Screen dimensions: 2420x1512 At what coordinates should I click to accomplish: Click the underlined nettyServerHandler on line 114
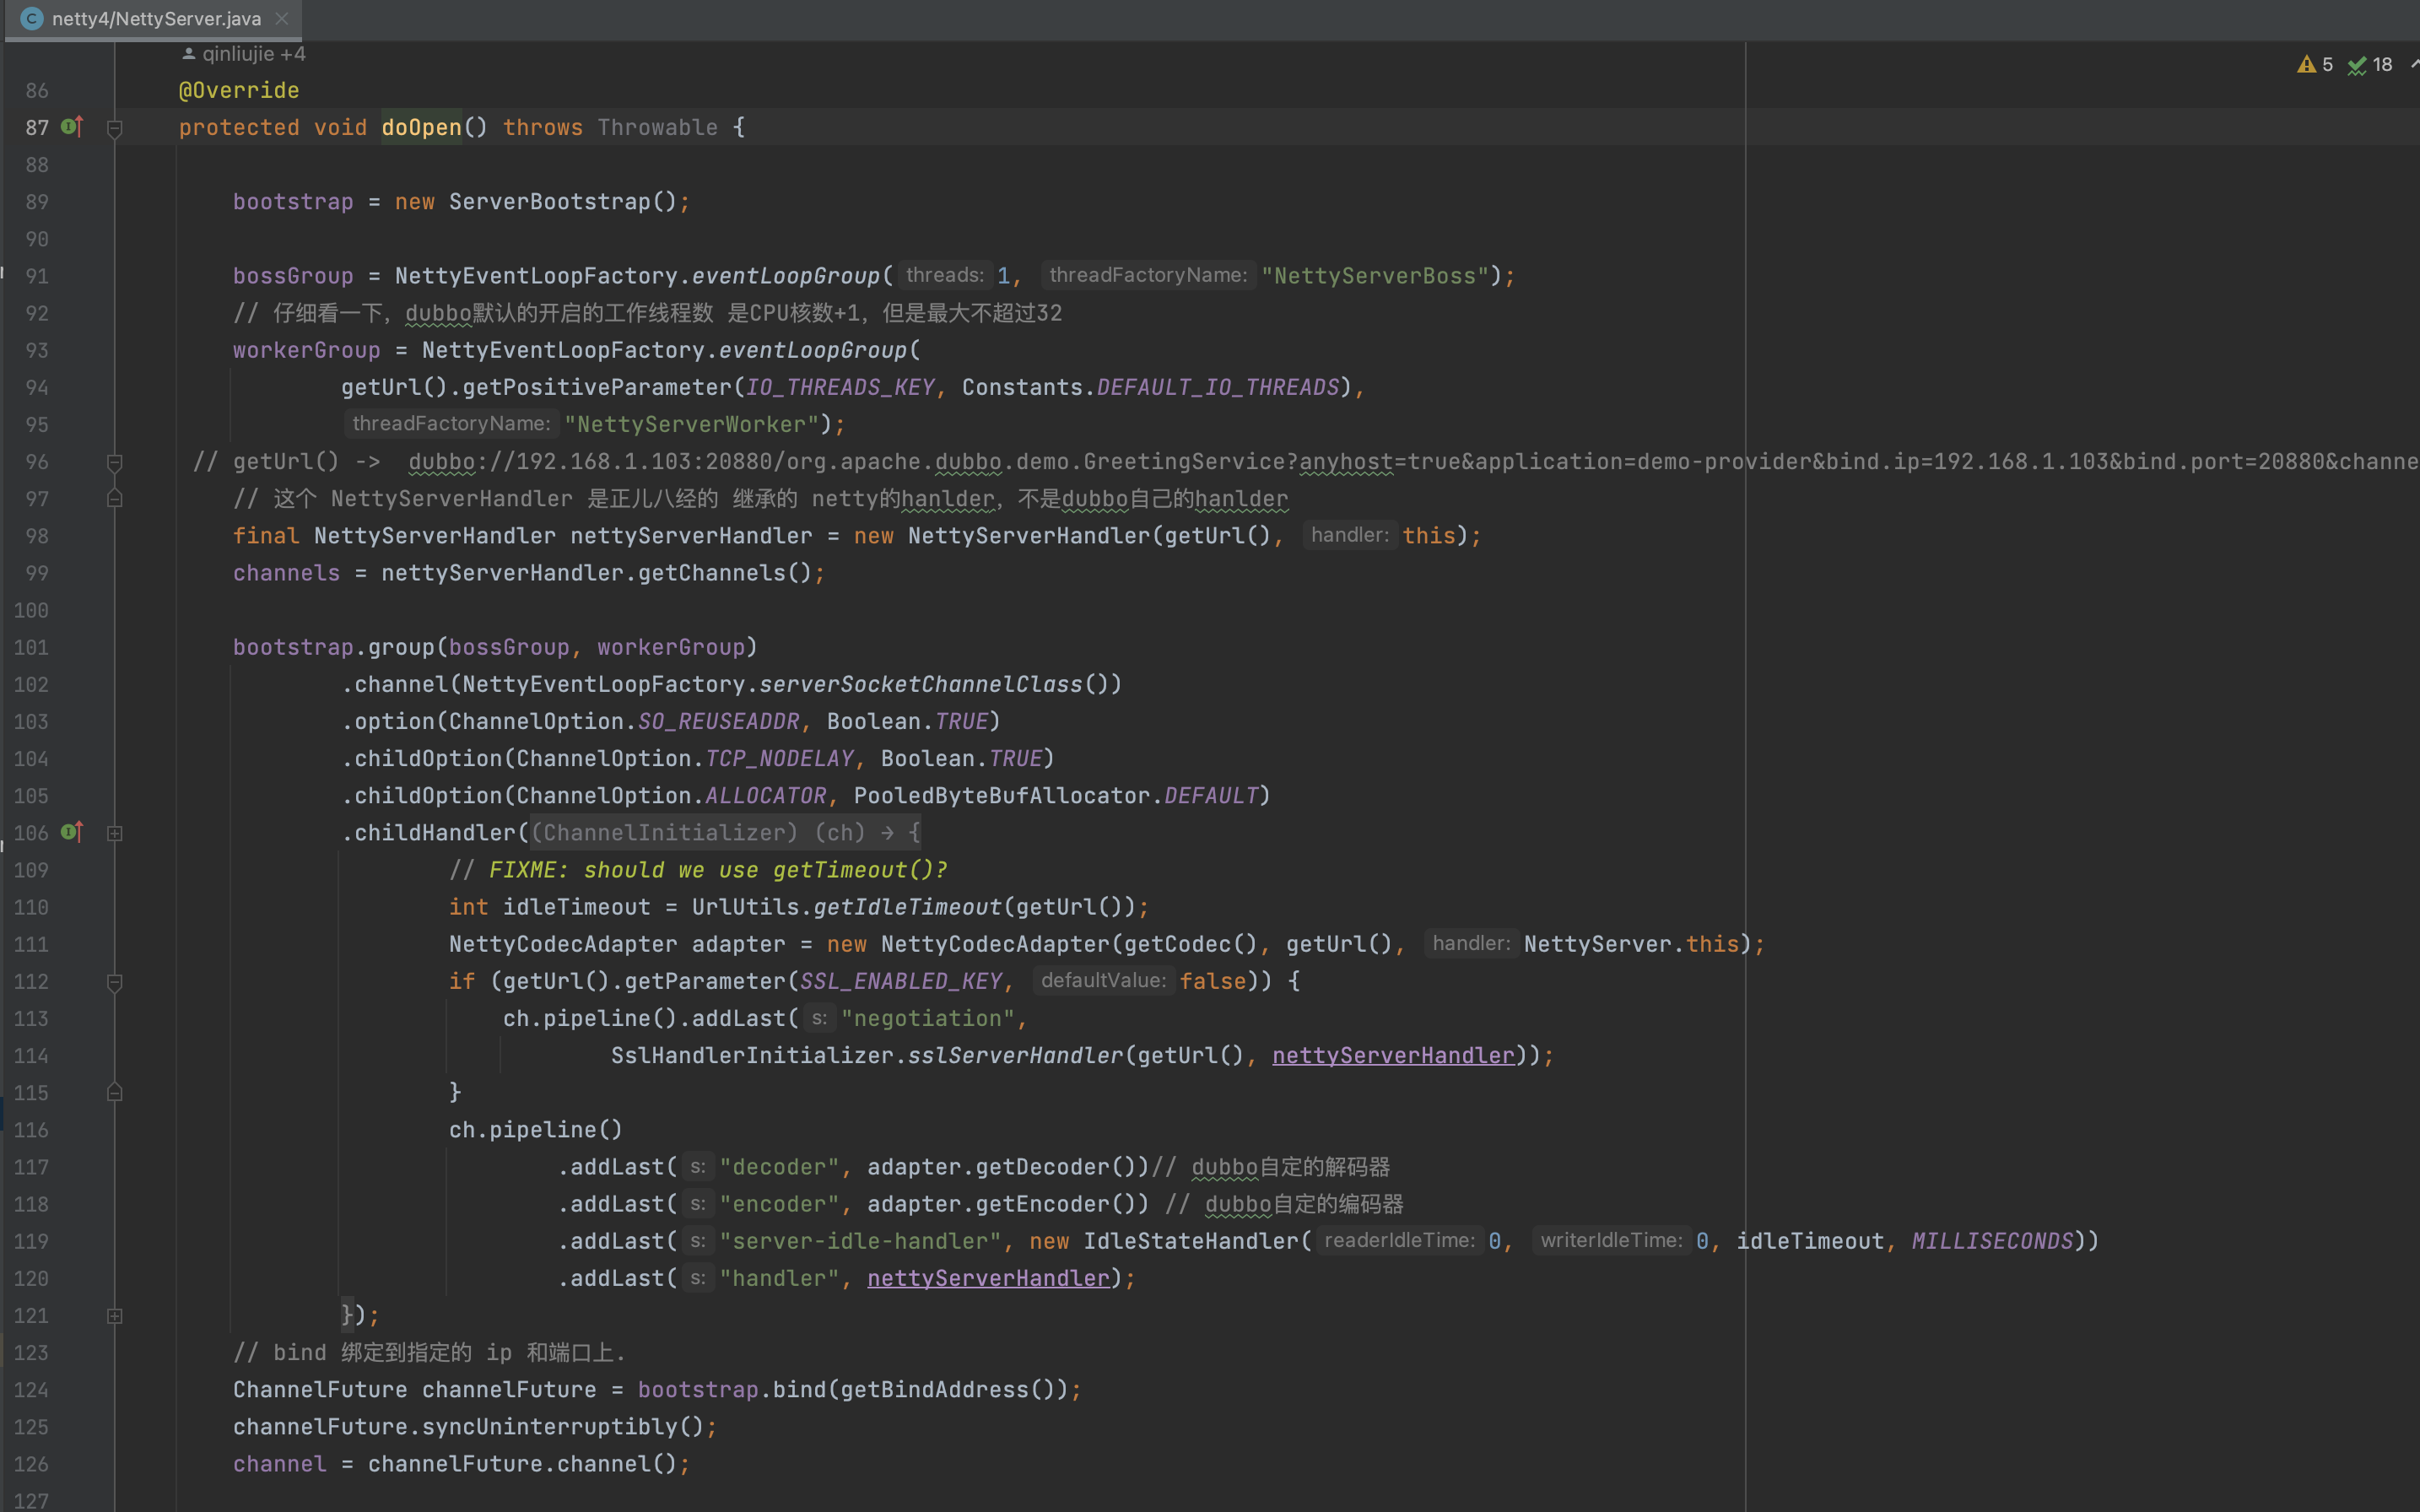pos(1393,1055)
